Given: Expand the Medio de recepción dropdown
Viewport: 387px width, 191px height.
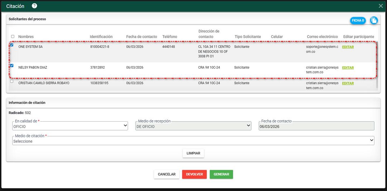Looking at the screenshot, I should click(x=193, y=126).
